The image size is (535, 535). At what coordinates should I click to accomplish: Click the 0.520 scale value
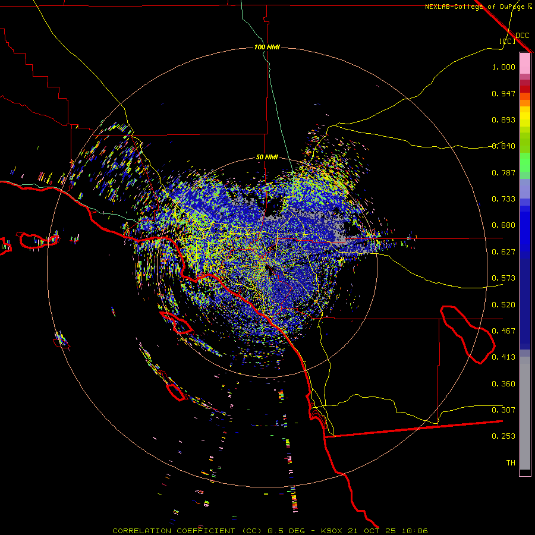click(x=503, y=305)
